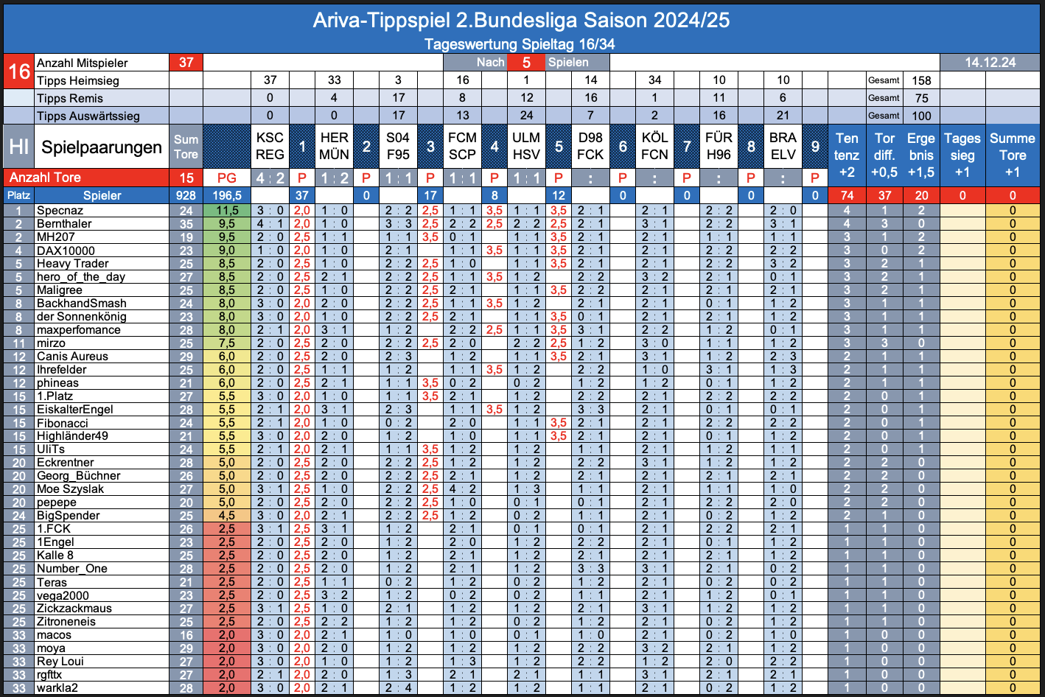Select player macos
This screenshot has height=697, width=1045.
(x=102, y=635)
